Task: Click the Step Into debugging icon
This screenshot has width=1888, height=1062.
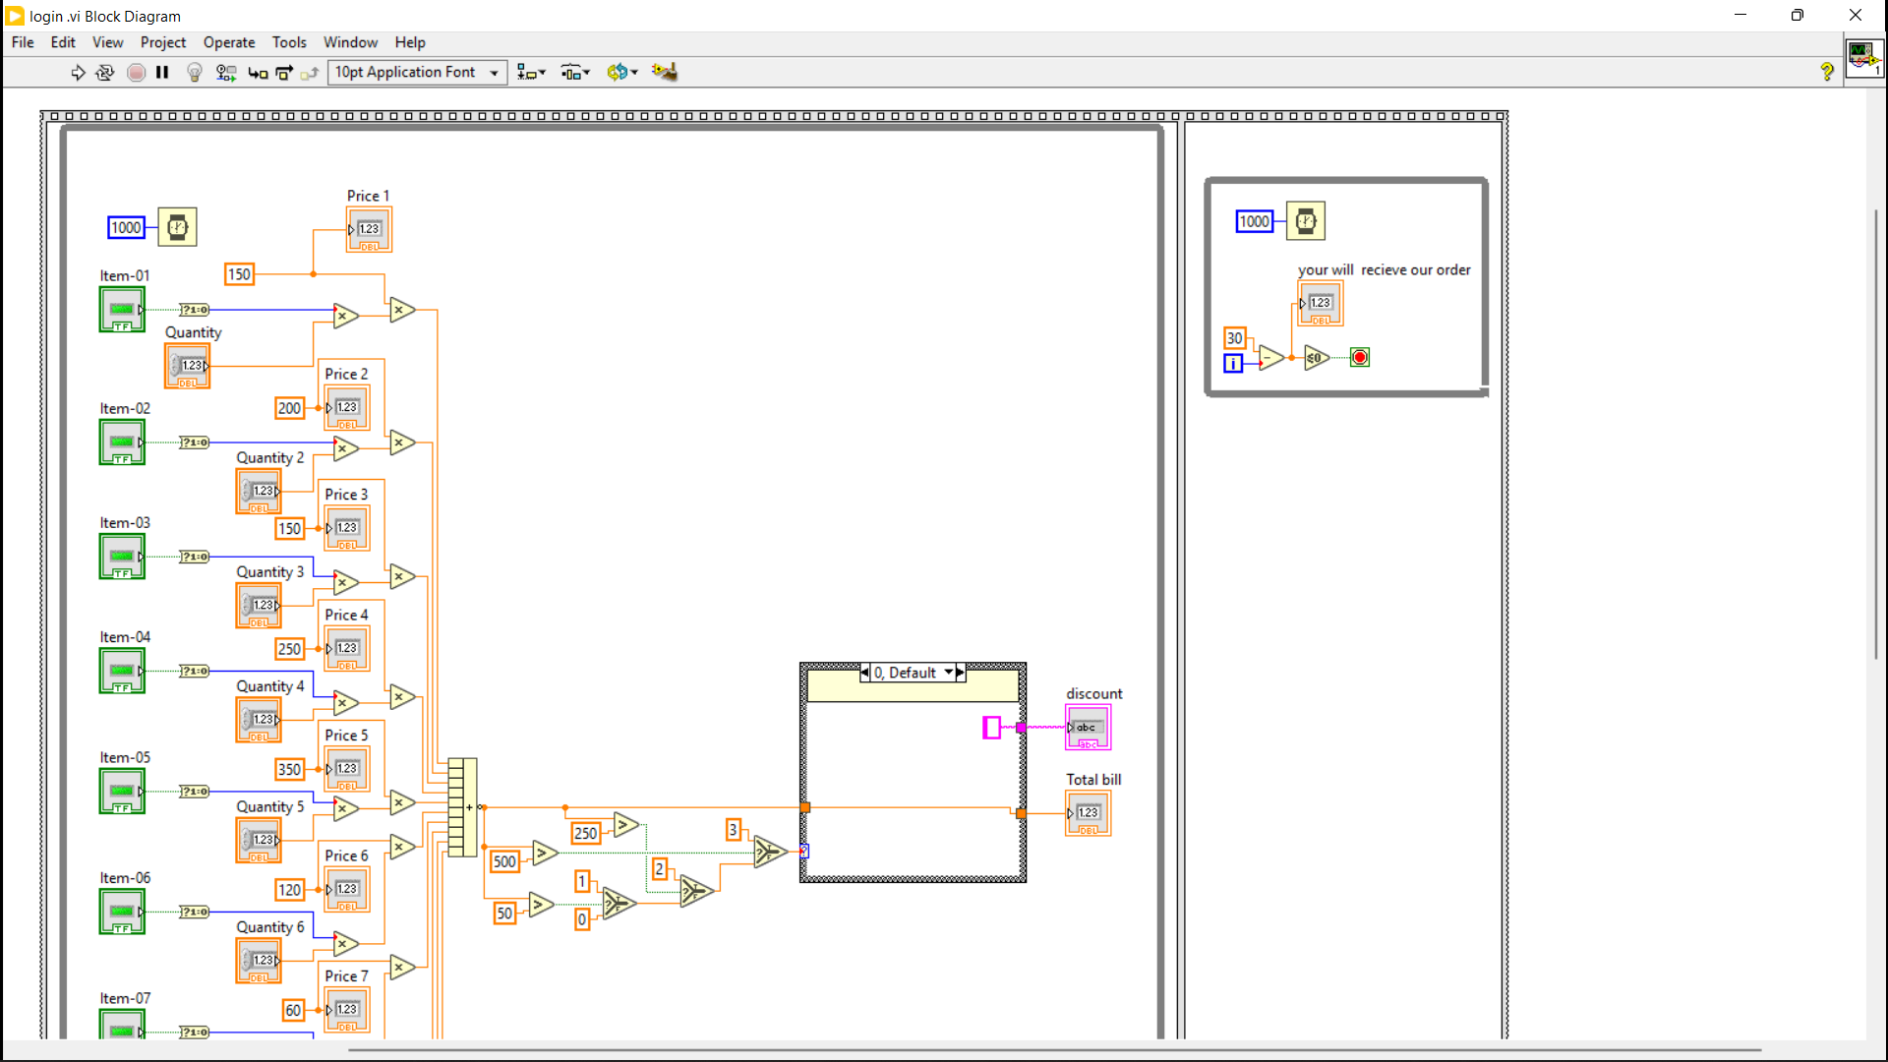Action: tap(257, 72)
